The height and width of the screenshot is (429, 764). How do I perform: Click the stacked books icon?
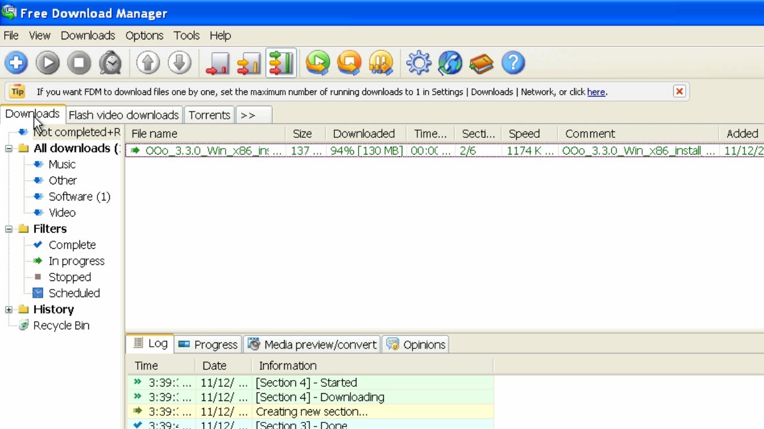(482, 63)
